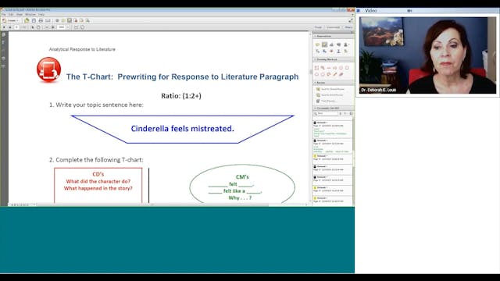The image size is (500, 281).
Task: Click the Save icon in the toolbar
Action: pyautogui.click(x=34, y=20)
